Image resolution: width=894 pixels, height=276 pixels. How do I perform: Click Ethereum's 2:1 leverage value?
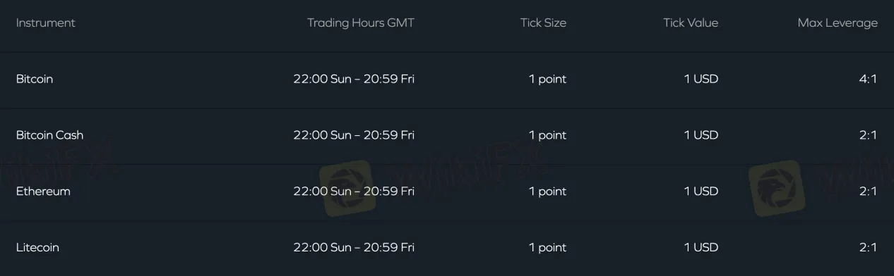point(868,192)
